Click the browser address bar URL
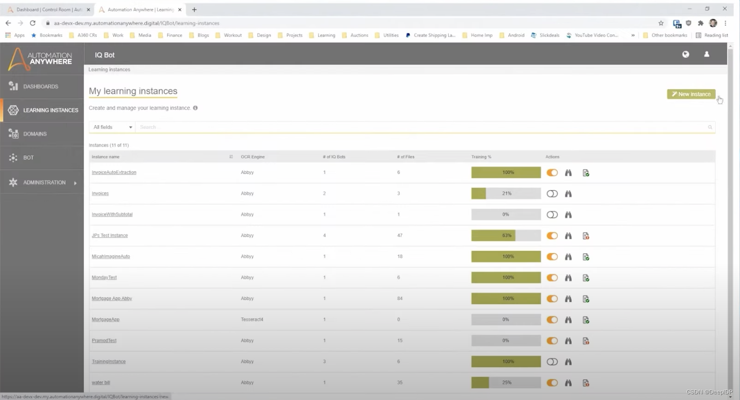 (137, 23)
